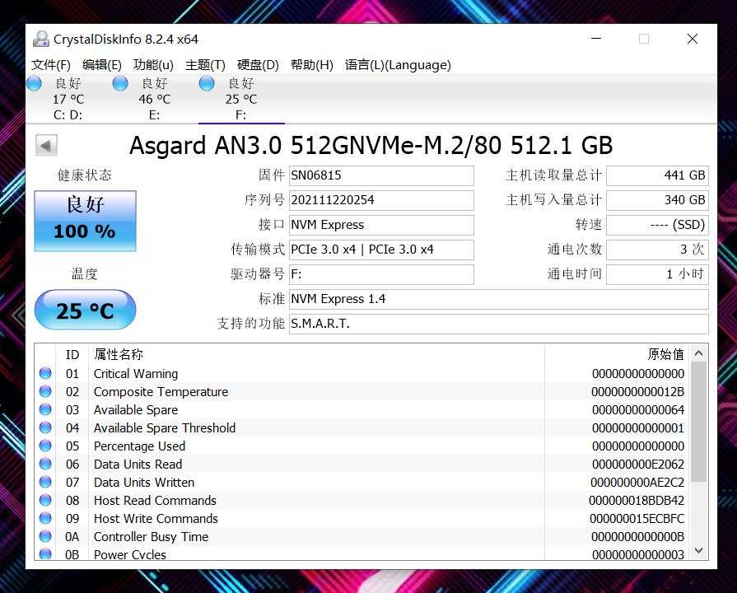Screen dimensions: 737x593
Task: Click status orb of Available Spare Threshold row
Action: (x=45, y=428)
